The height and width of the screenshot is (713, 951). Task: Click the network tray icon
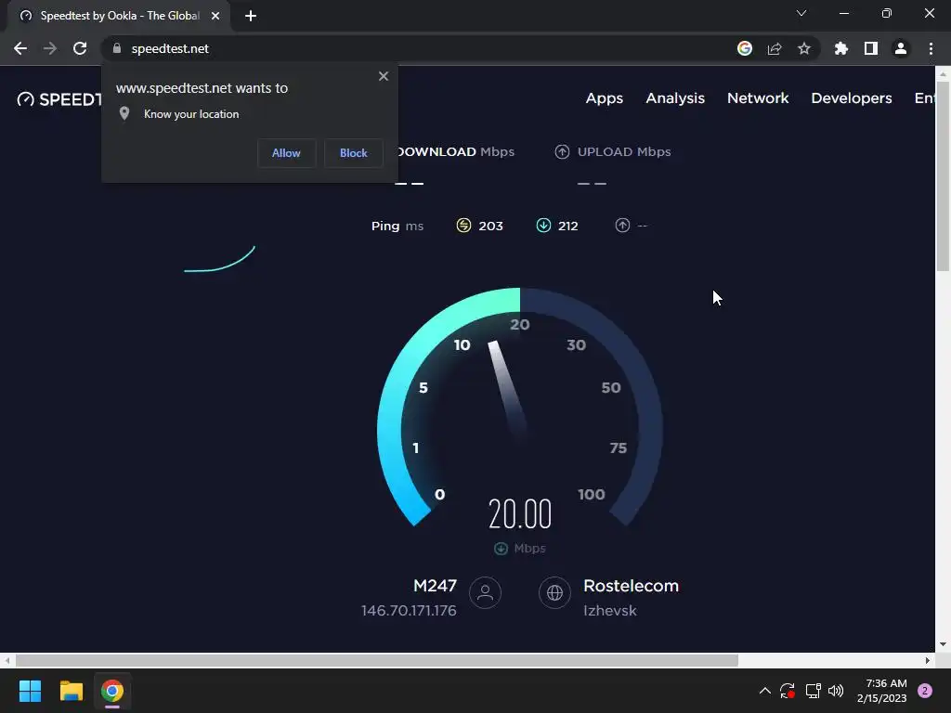(813, 691)
